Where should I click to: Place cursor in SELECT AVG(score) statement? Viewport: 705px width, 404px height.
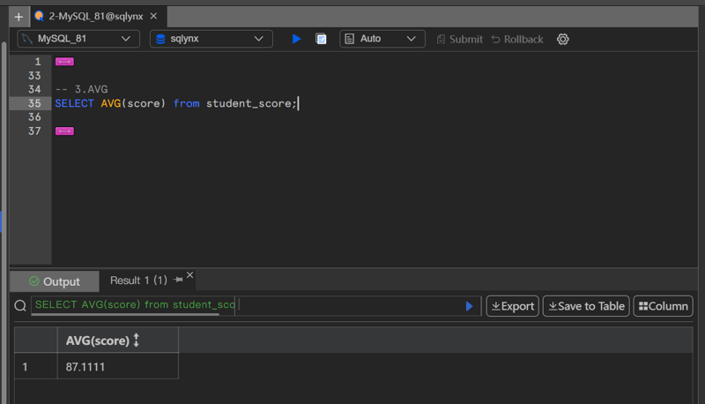(175, 103)
